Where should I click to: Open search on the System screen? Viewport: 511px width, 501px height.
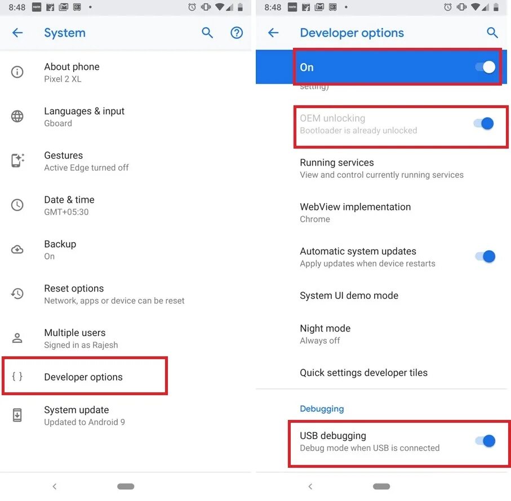point(207,33)
